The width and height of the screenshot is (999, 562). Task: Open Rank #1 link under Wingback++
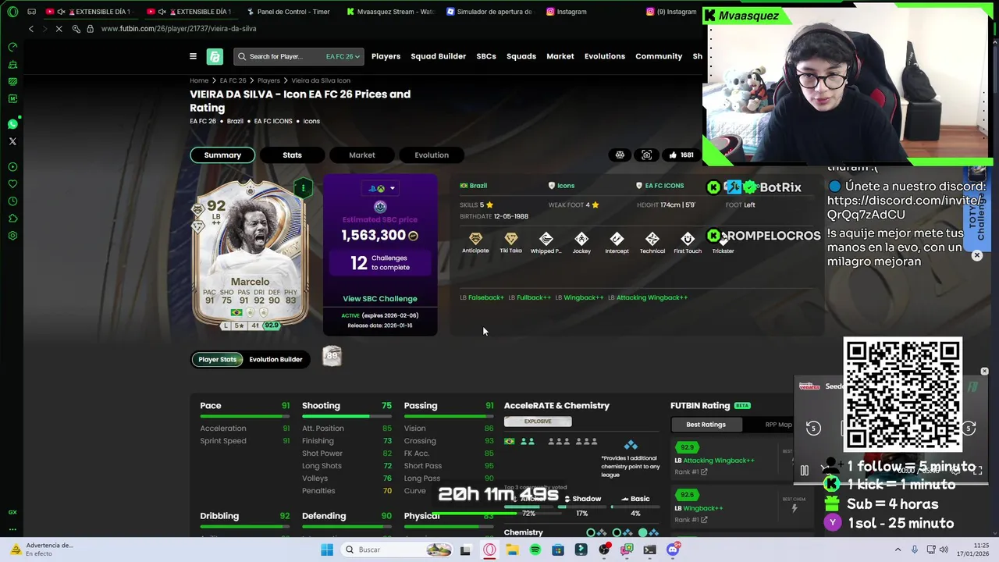tap(691, 519)
